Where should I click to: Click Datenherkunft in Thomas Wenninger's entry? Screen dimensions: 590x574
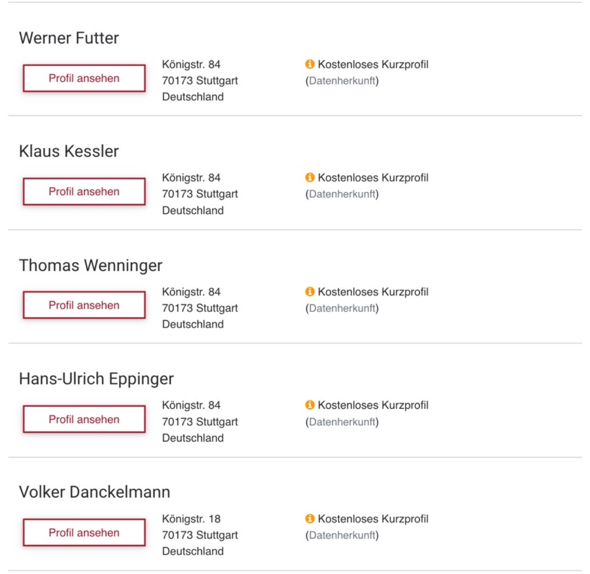(342, 308)
